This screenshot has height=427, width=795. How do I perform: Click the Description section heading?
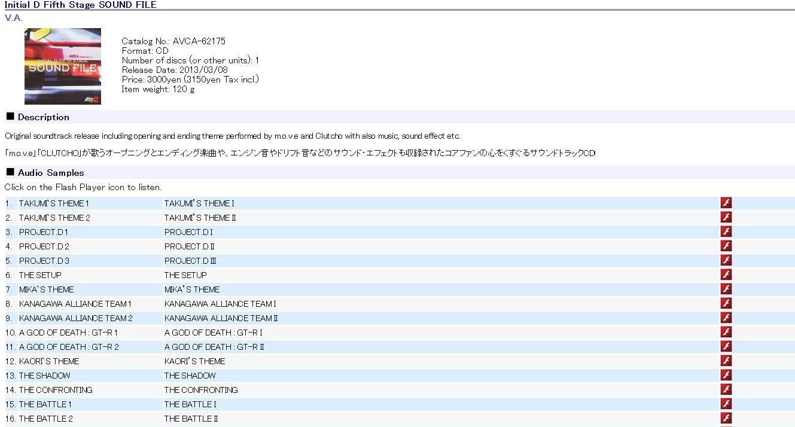[x=43, y=117]
